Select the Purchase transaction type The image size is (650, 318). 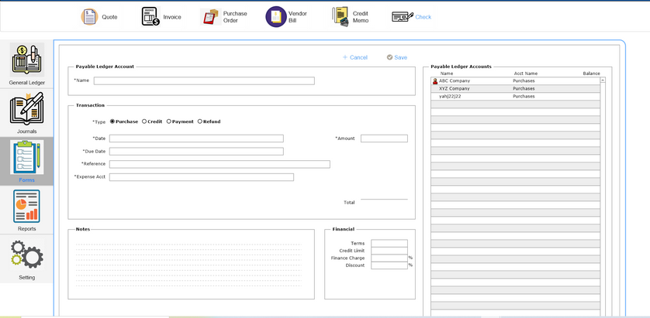tap(112, 121)
